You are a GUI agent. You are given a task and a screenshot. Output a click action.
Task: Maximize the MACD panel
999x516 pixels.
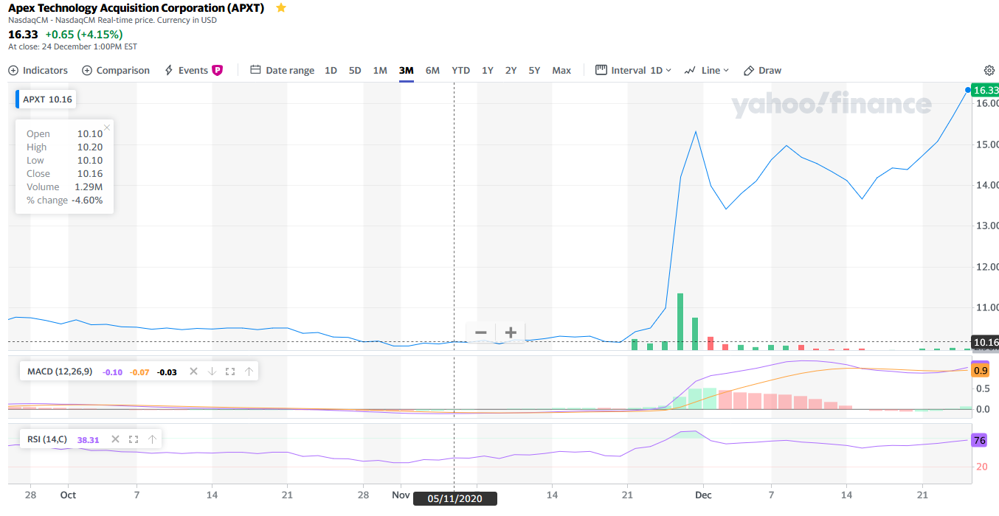[x=230, y=372]
